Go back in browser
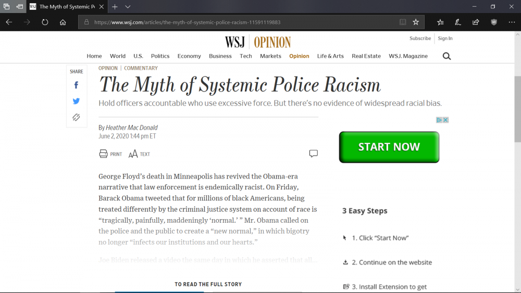 tap(9, 22)
